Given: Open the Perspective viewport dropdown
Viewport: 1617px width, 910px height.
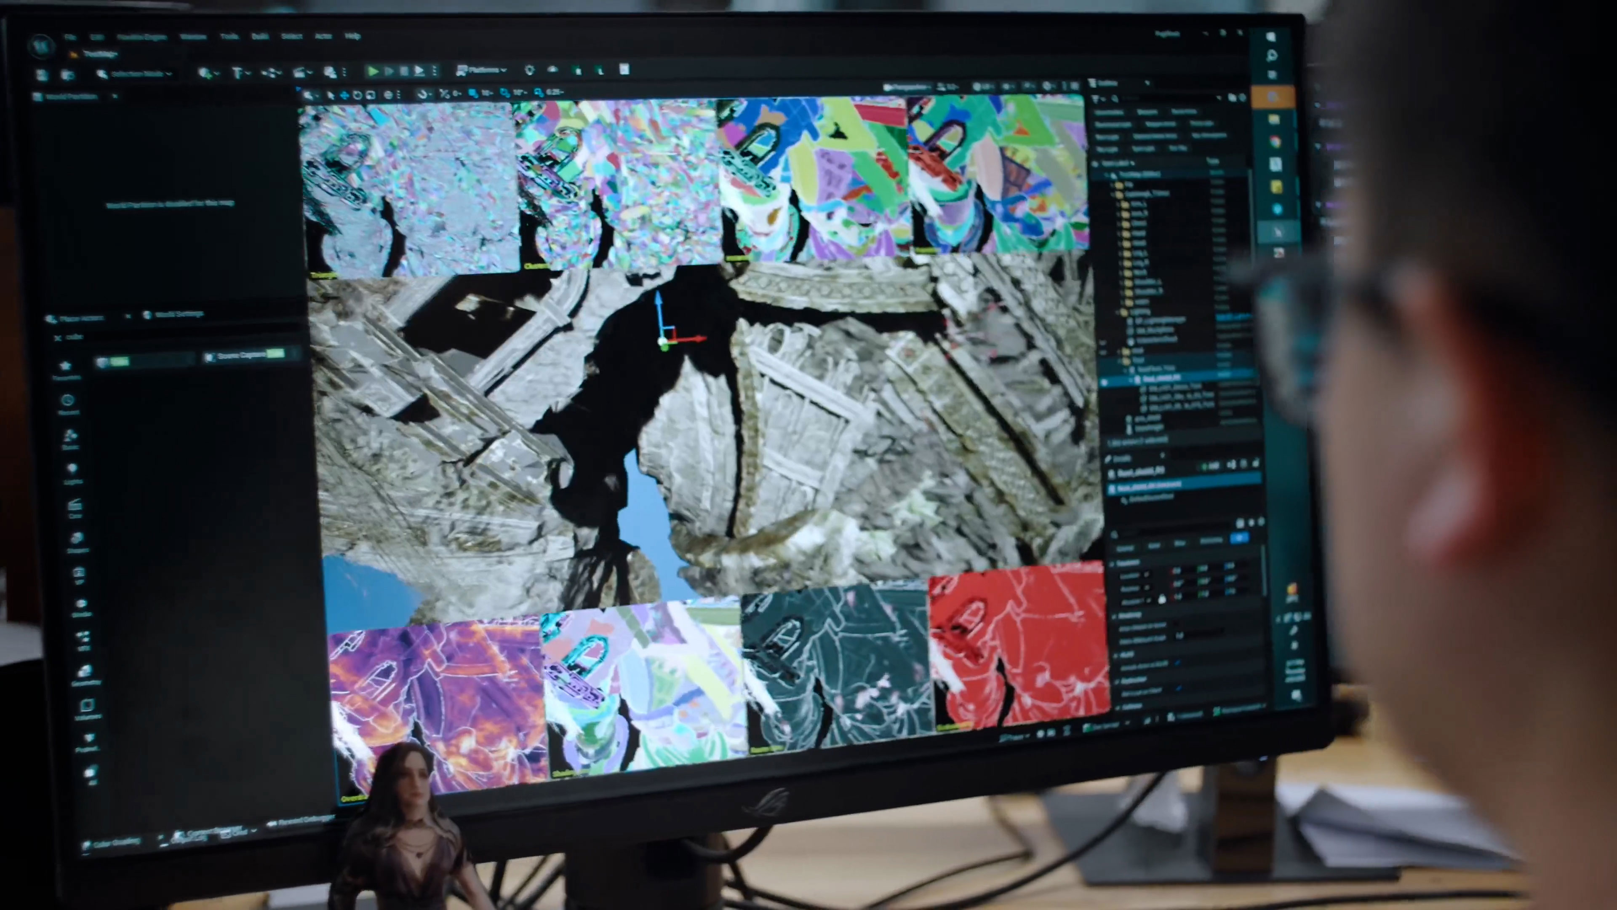Looking at the screenshot, I should [907, 87].
